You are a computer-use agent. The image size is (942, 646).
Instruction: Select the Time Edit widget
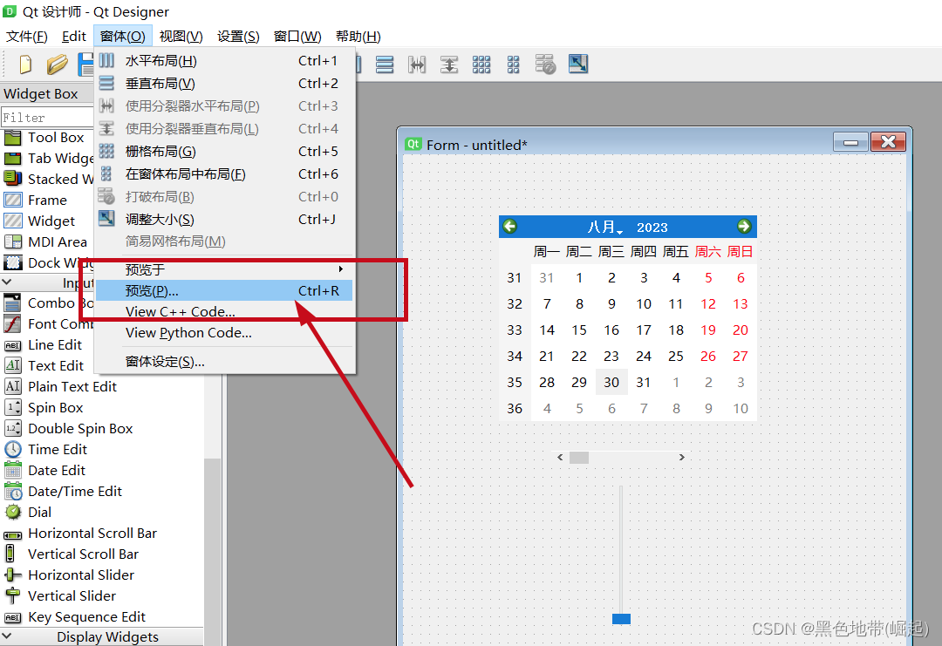click(x=57, y=450)
